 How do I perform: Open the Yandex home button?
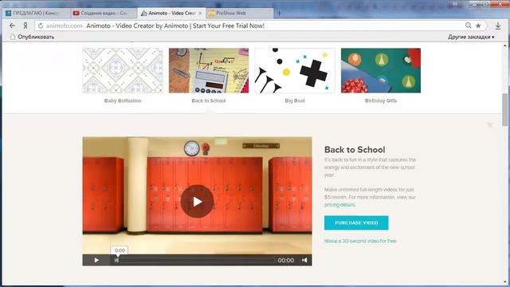(x=25, y=26)
